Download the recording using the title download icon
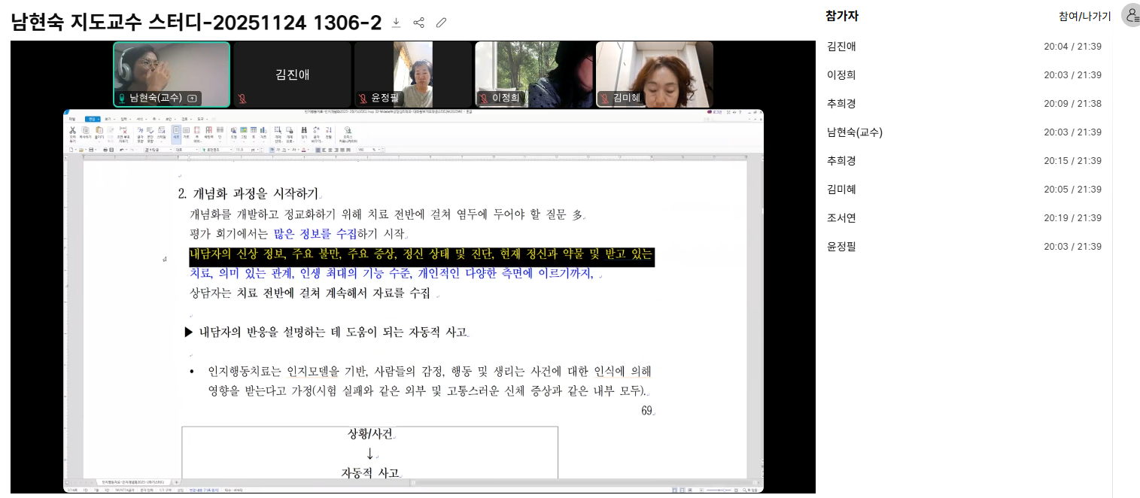The width and height of the screenshot is (1140, 498). coord(397,23)
